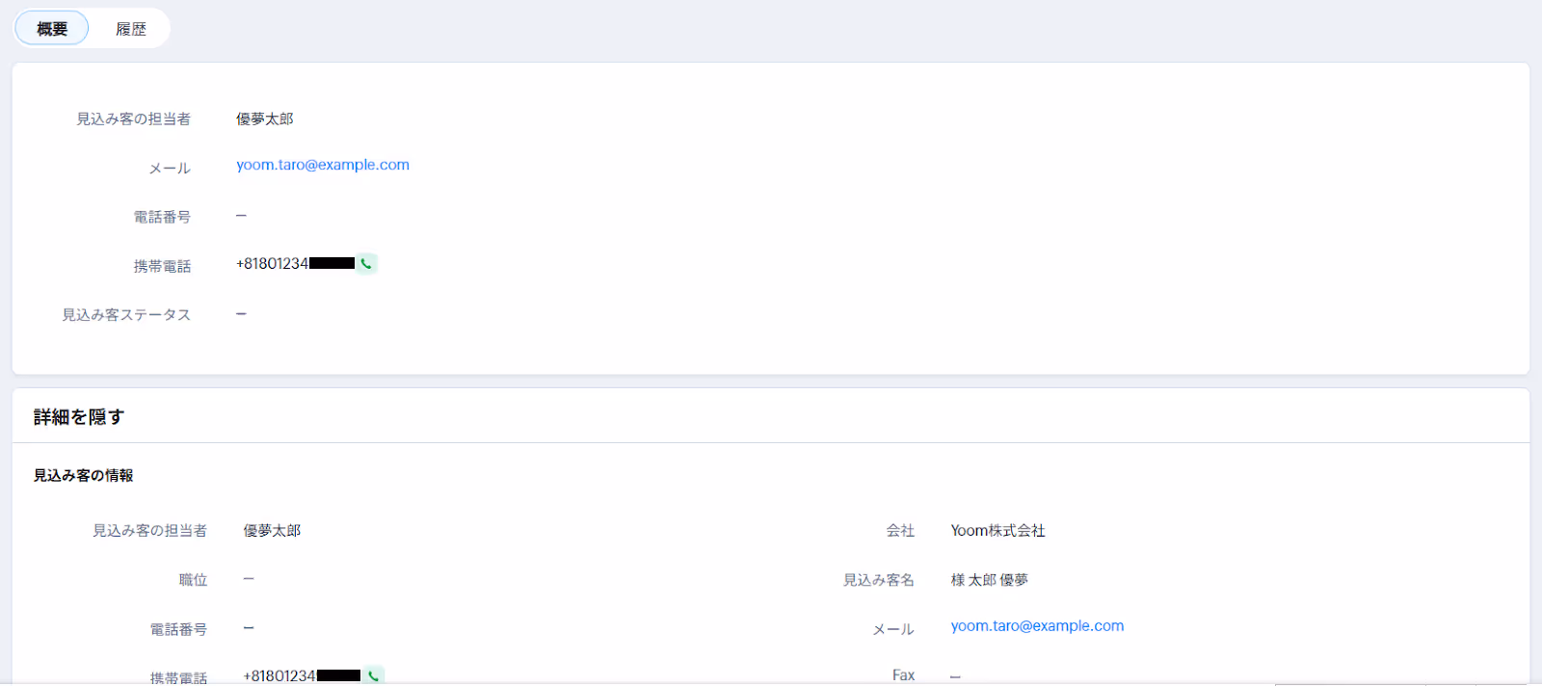The width and height of the screenshot is (1542, 686).
Task: Click 優夢太郎 owner value in summary card
Action: [x=265, y=119]
